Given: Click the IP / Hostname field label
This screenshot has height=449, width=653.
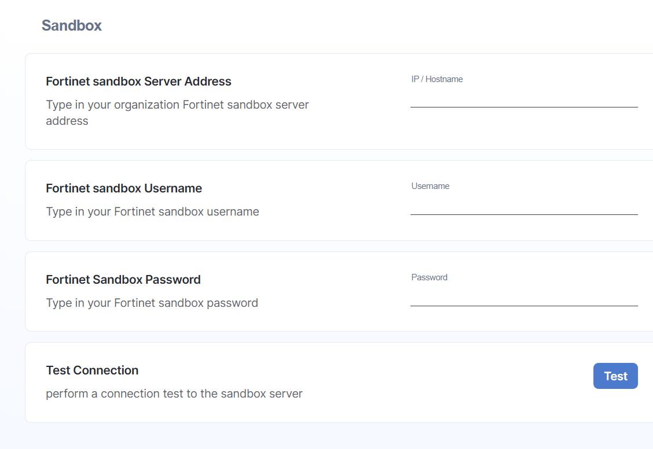Looking at the screenshot, I should tap(437, 79).
